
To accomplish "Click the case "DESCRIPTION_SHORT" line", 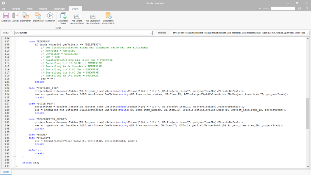I will [x=48, y=119].
